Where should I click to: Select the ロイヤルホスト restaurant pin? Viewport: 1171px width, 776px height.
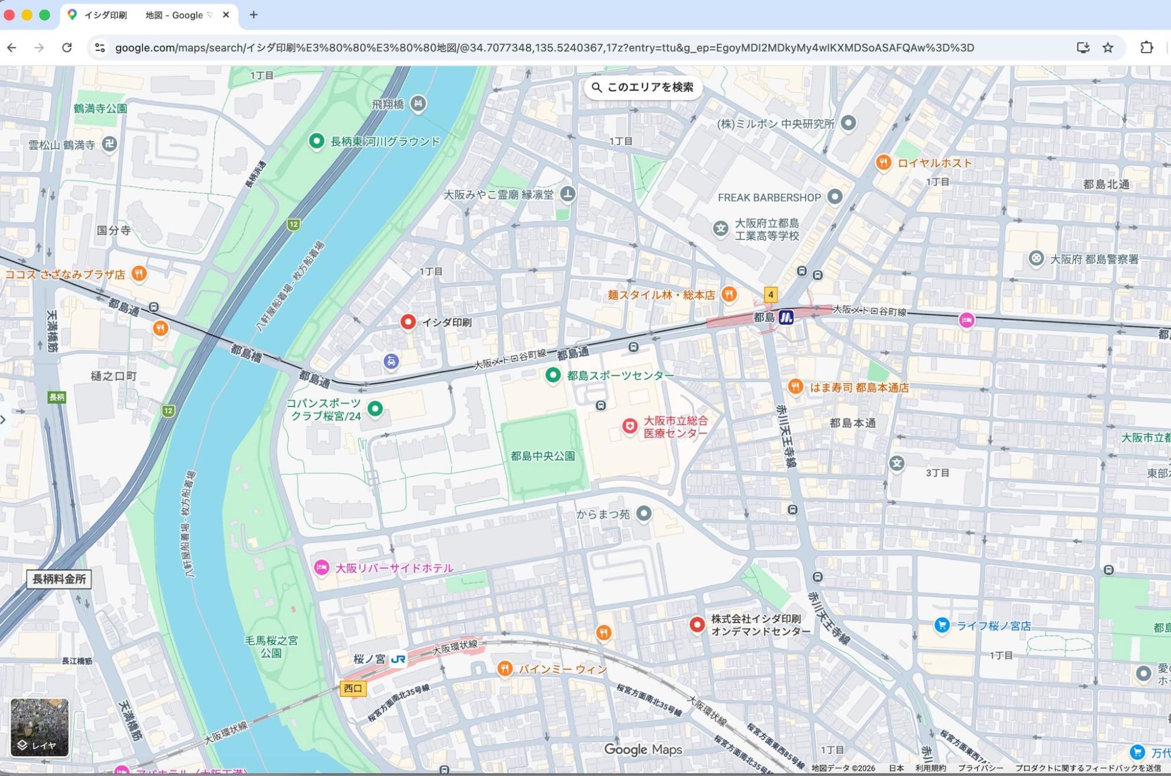tap(883, 162)
